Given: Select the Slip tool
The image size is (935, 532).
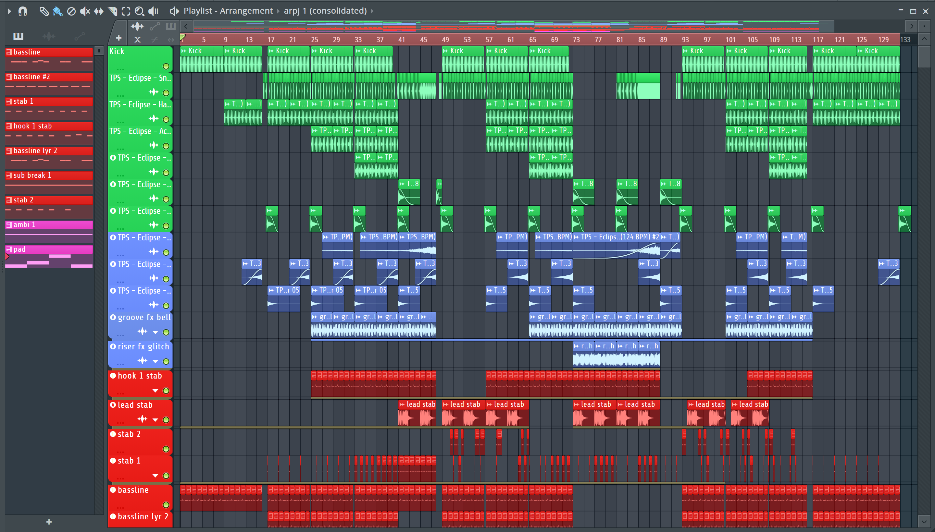Looking at the screenshot, I should pos(98,11).
